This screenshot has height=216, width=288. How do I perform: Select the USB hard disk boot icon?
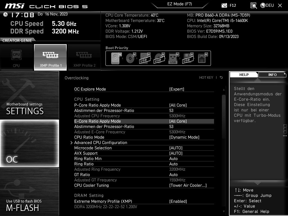tap(145, 58)
